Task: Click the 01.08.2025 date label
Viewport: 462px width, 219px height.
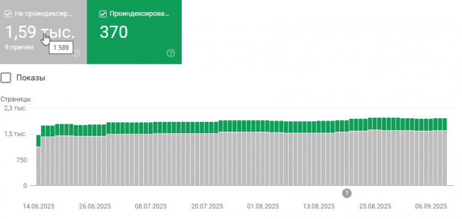Action: click(x=263, y=206)
